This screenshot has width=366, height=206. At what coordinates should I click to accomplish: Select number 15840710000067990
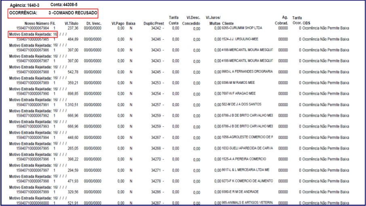33,93
